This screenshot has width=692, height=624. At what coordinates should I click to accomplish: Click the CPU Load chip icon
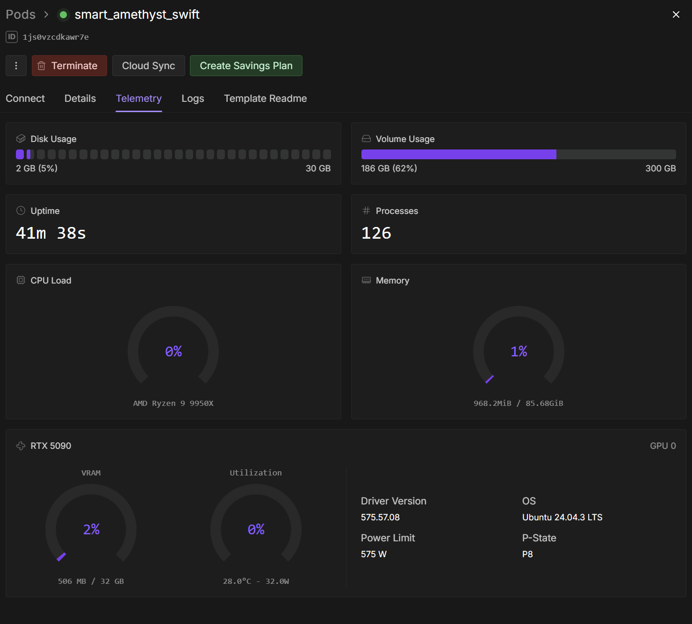point(21,280)
